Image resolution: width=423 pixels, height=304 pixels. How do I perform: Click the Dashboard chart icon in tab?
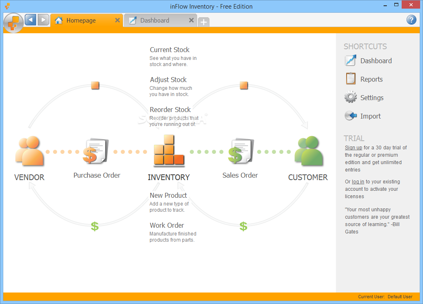[x=133, y=21]
